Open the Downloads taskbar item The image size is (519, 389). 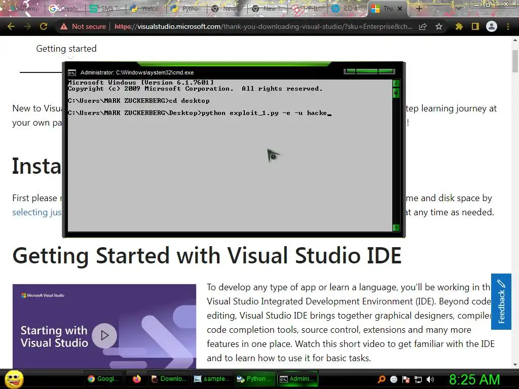point(169,379)
